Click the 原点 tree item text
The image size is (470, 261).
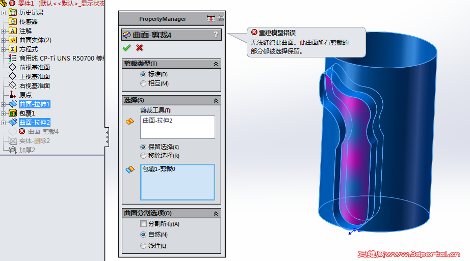pyautogui.click(x=25, y=95)
